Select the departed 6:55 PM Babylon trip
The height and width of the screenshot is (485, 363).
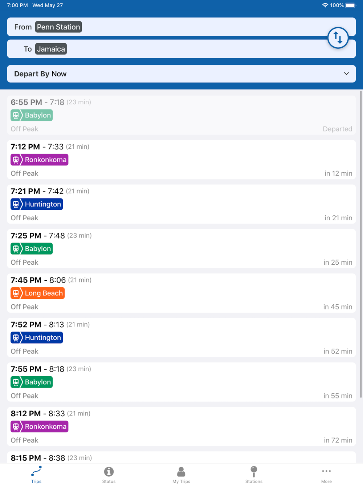pos(181,115)
